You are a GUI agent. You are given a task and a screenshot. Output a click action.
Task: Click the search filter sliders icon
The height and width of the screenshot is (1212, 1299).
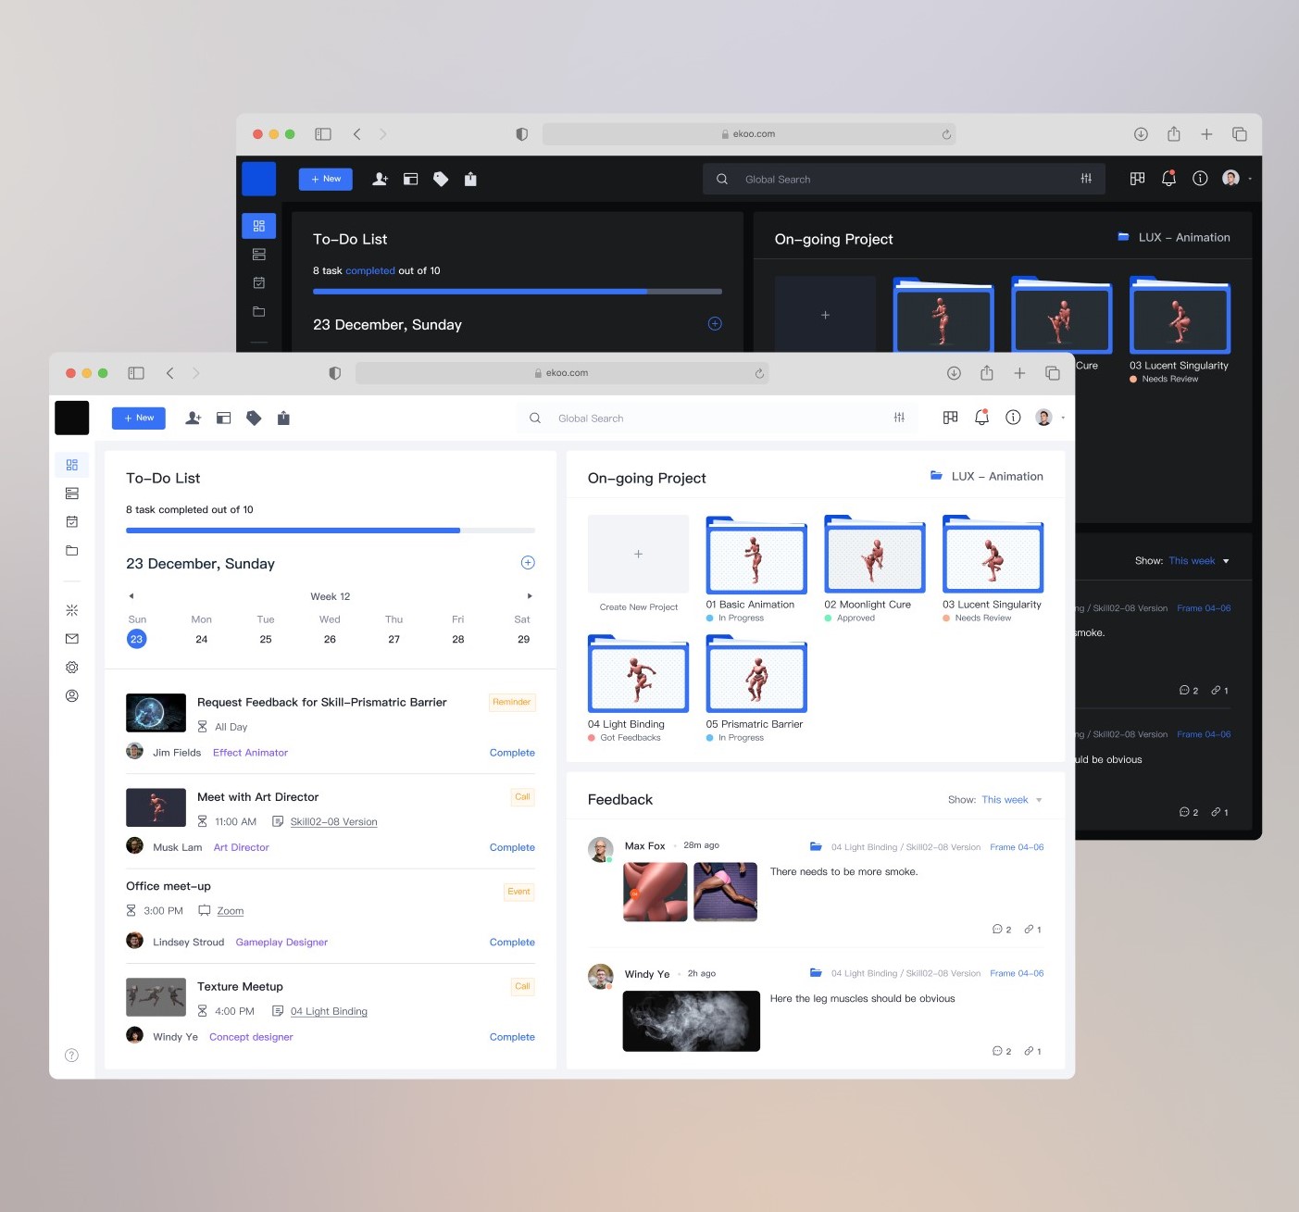(x=899, y=419)
